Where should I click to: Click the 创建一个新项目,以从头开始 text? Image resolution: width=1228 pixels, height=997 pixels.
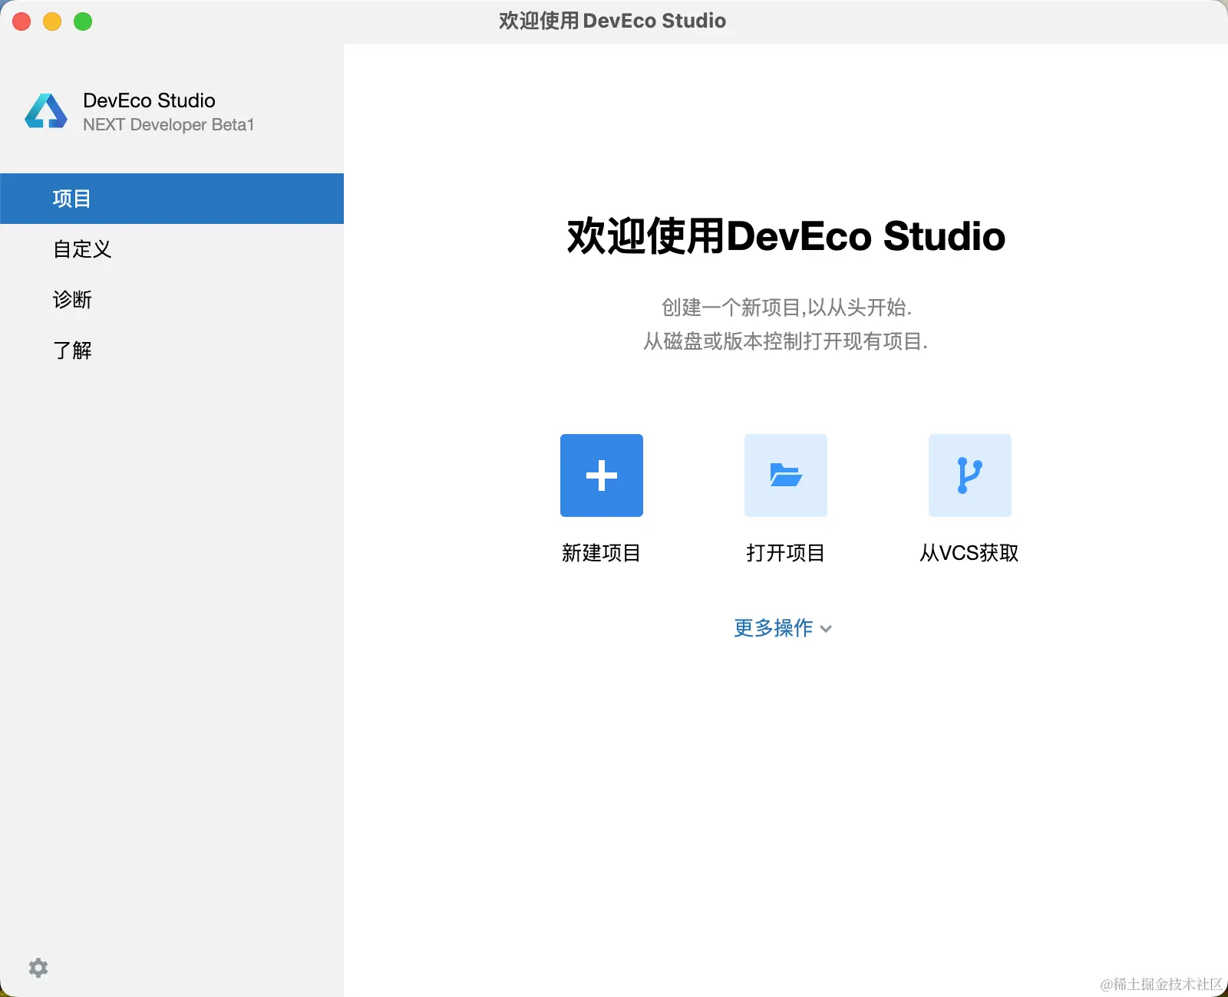point(787,308)
